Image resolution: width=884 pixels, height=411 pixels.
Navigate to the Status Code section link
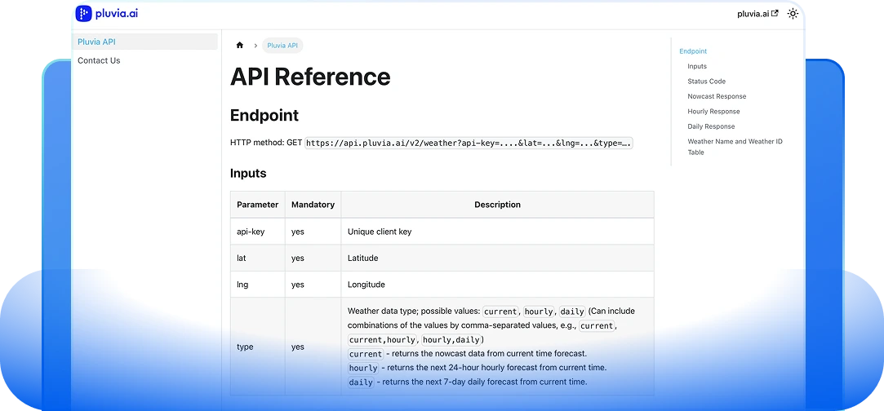706,82
